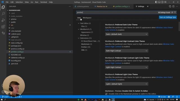Open the settings filter funnel

click(x=175, y=12)
